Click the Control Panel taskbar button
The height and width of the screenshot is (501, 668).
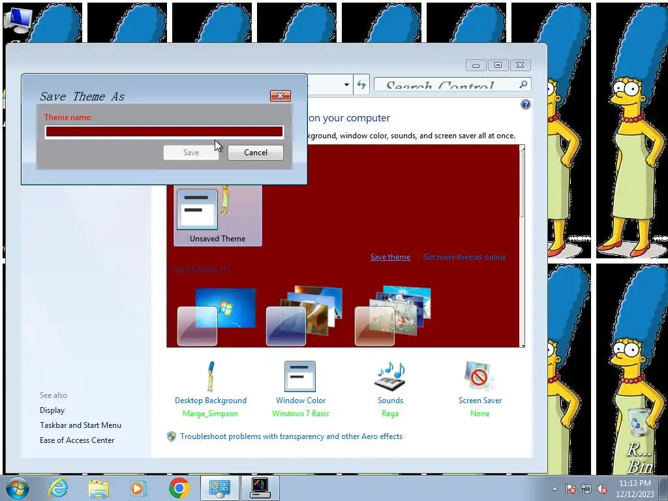click(219, 488)
